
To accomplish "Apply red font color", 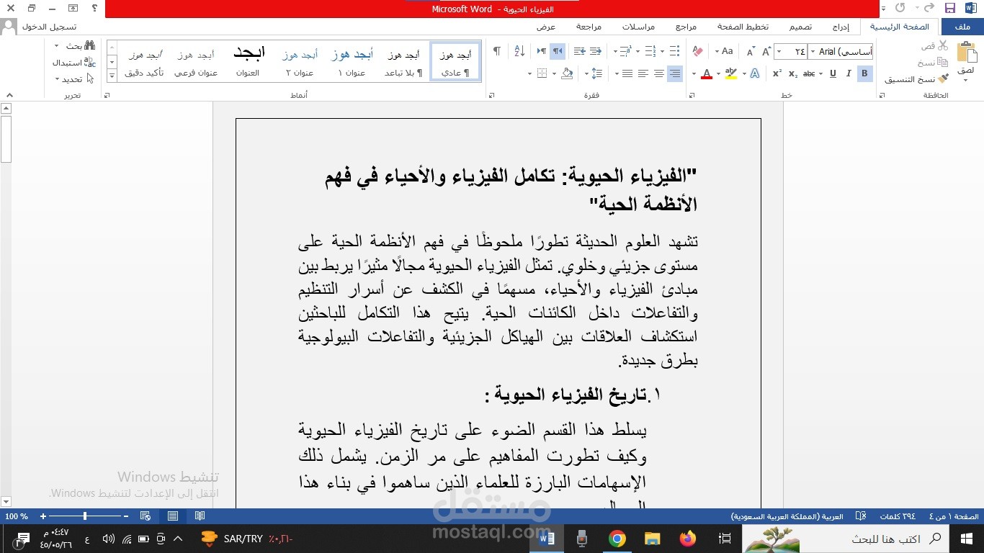I will point(706,73).
